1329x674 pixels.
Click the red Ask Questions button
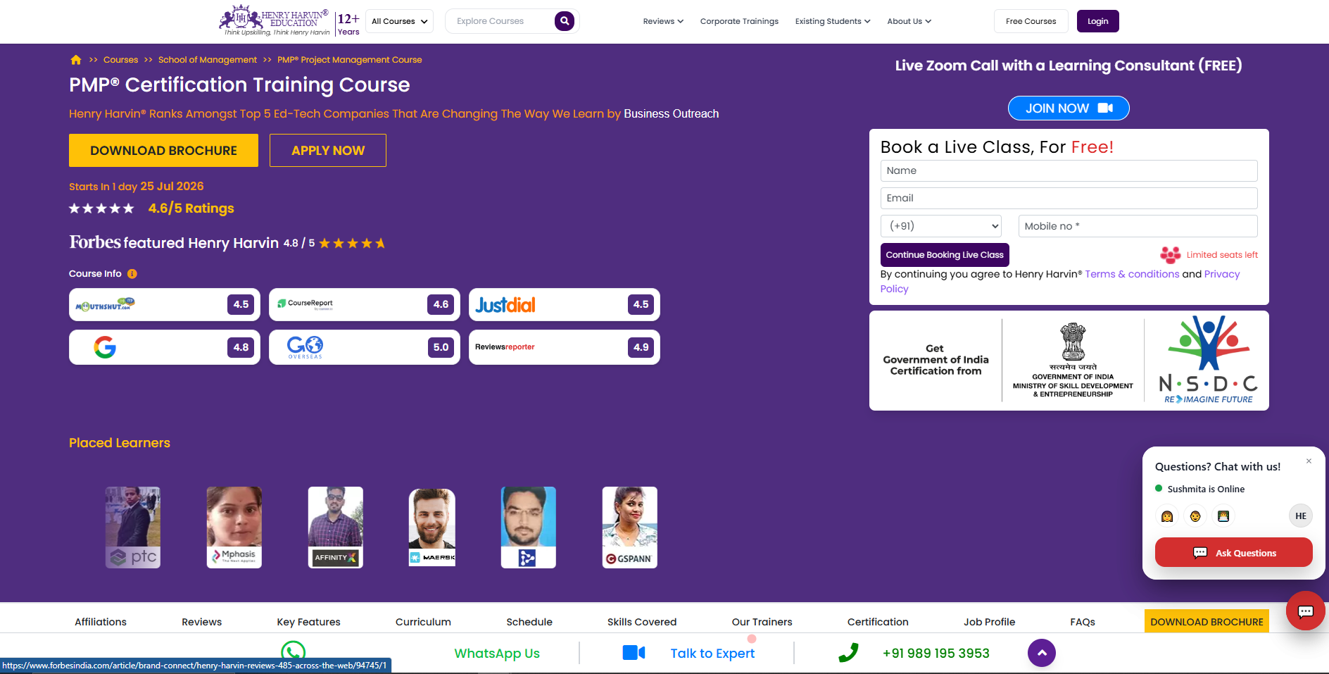click(x=1234, y=553)
